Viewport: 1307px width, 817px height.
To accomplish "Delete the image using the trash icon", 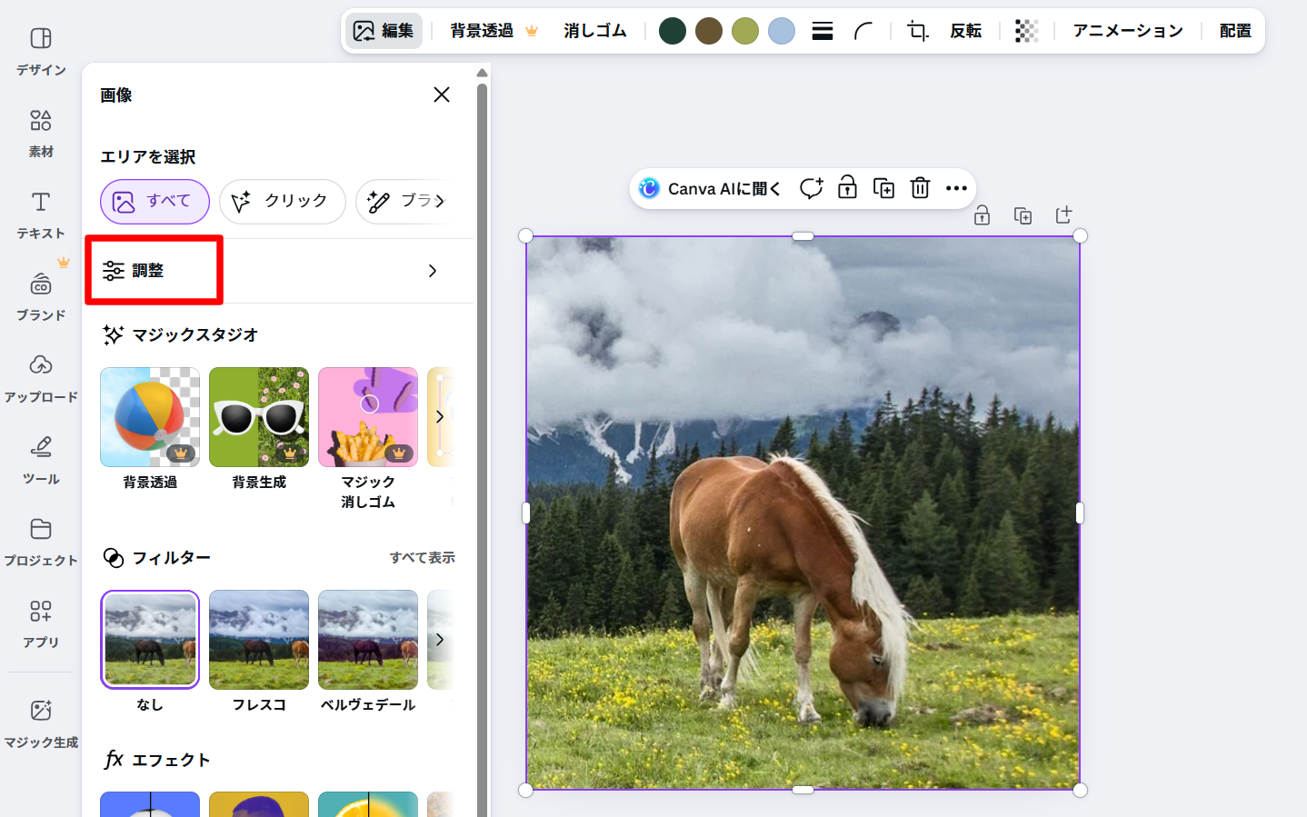I will 920,188.
